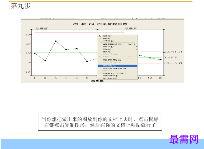Click the X-bar mean label right of chart
The width and height of the screenshot is (204, 149).
(171, 57)
